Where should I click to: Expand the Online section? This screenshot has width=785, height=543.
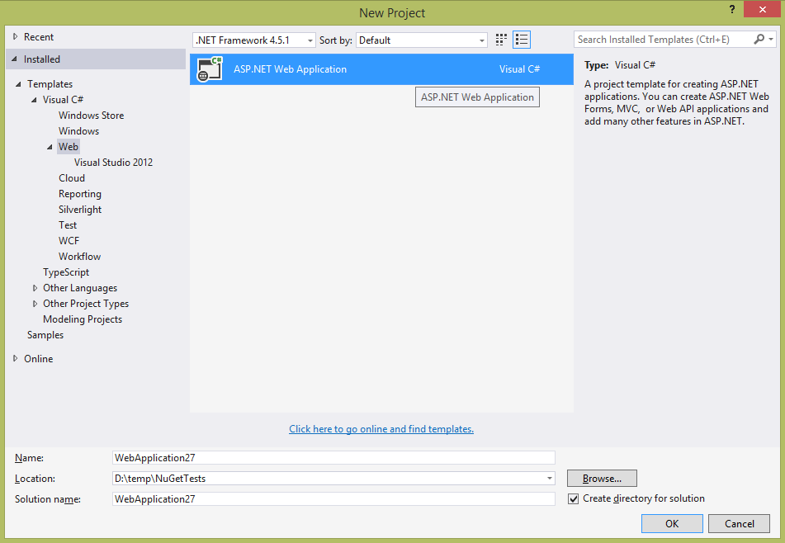15,358
